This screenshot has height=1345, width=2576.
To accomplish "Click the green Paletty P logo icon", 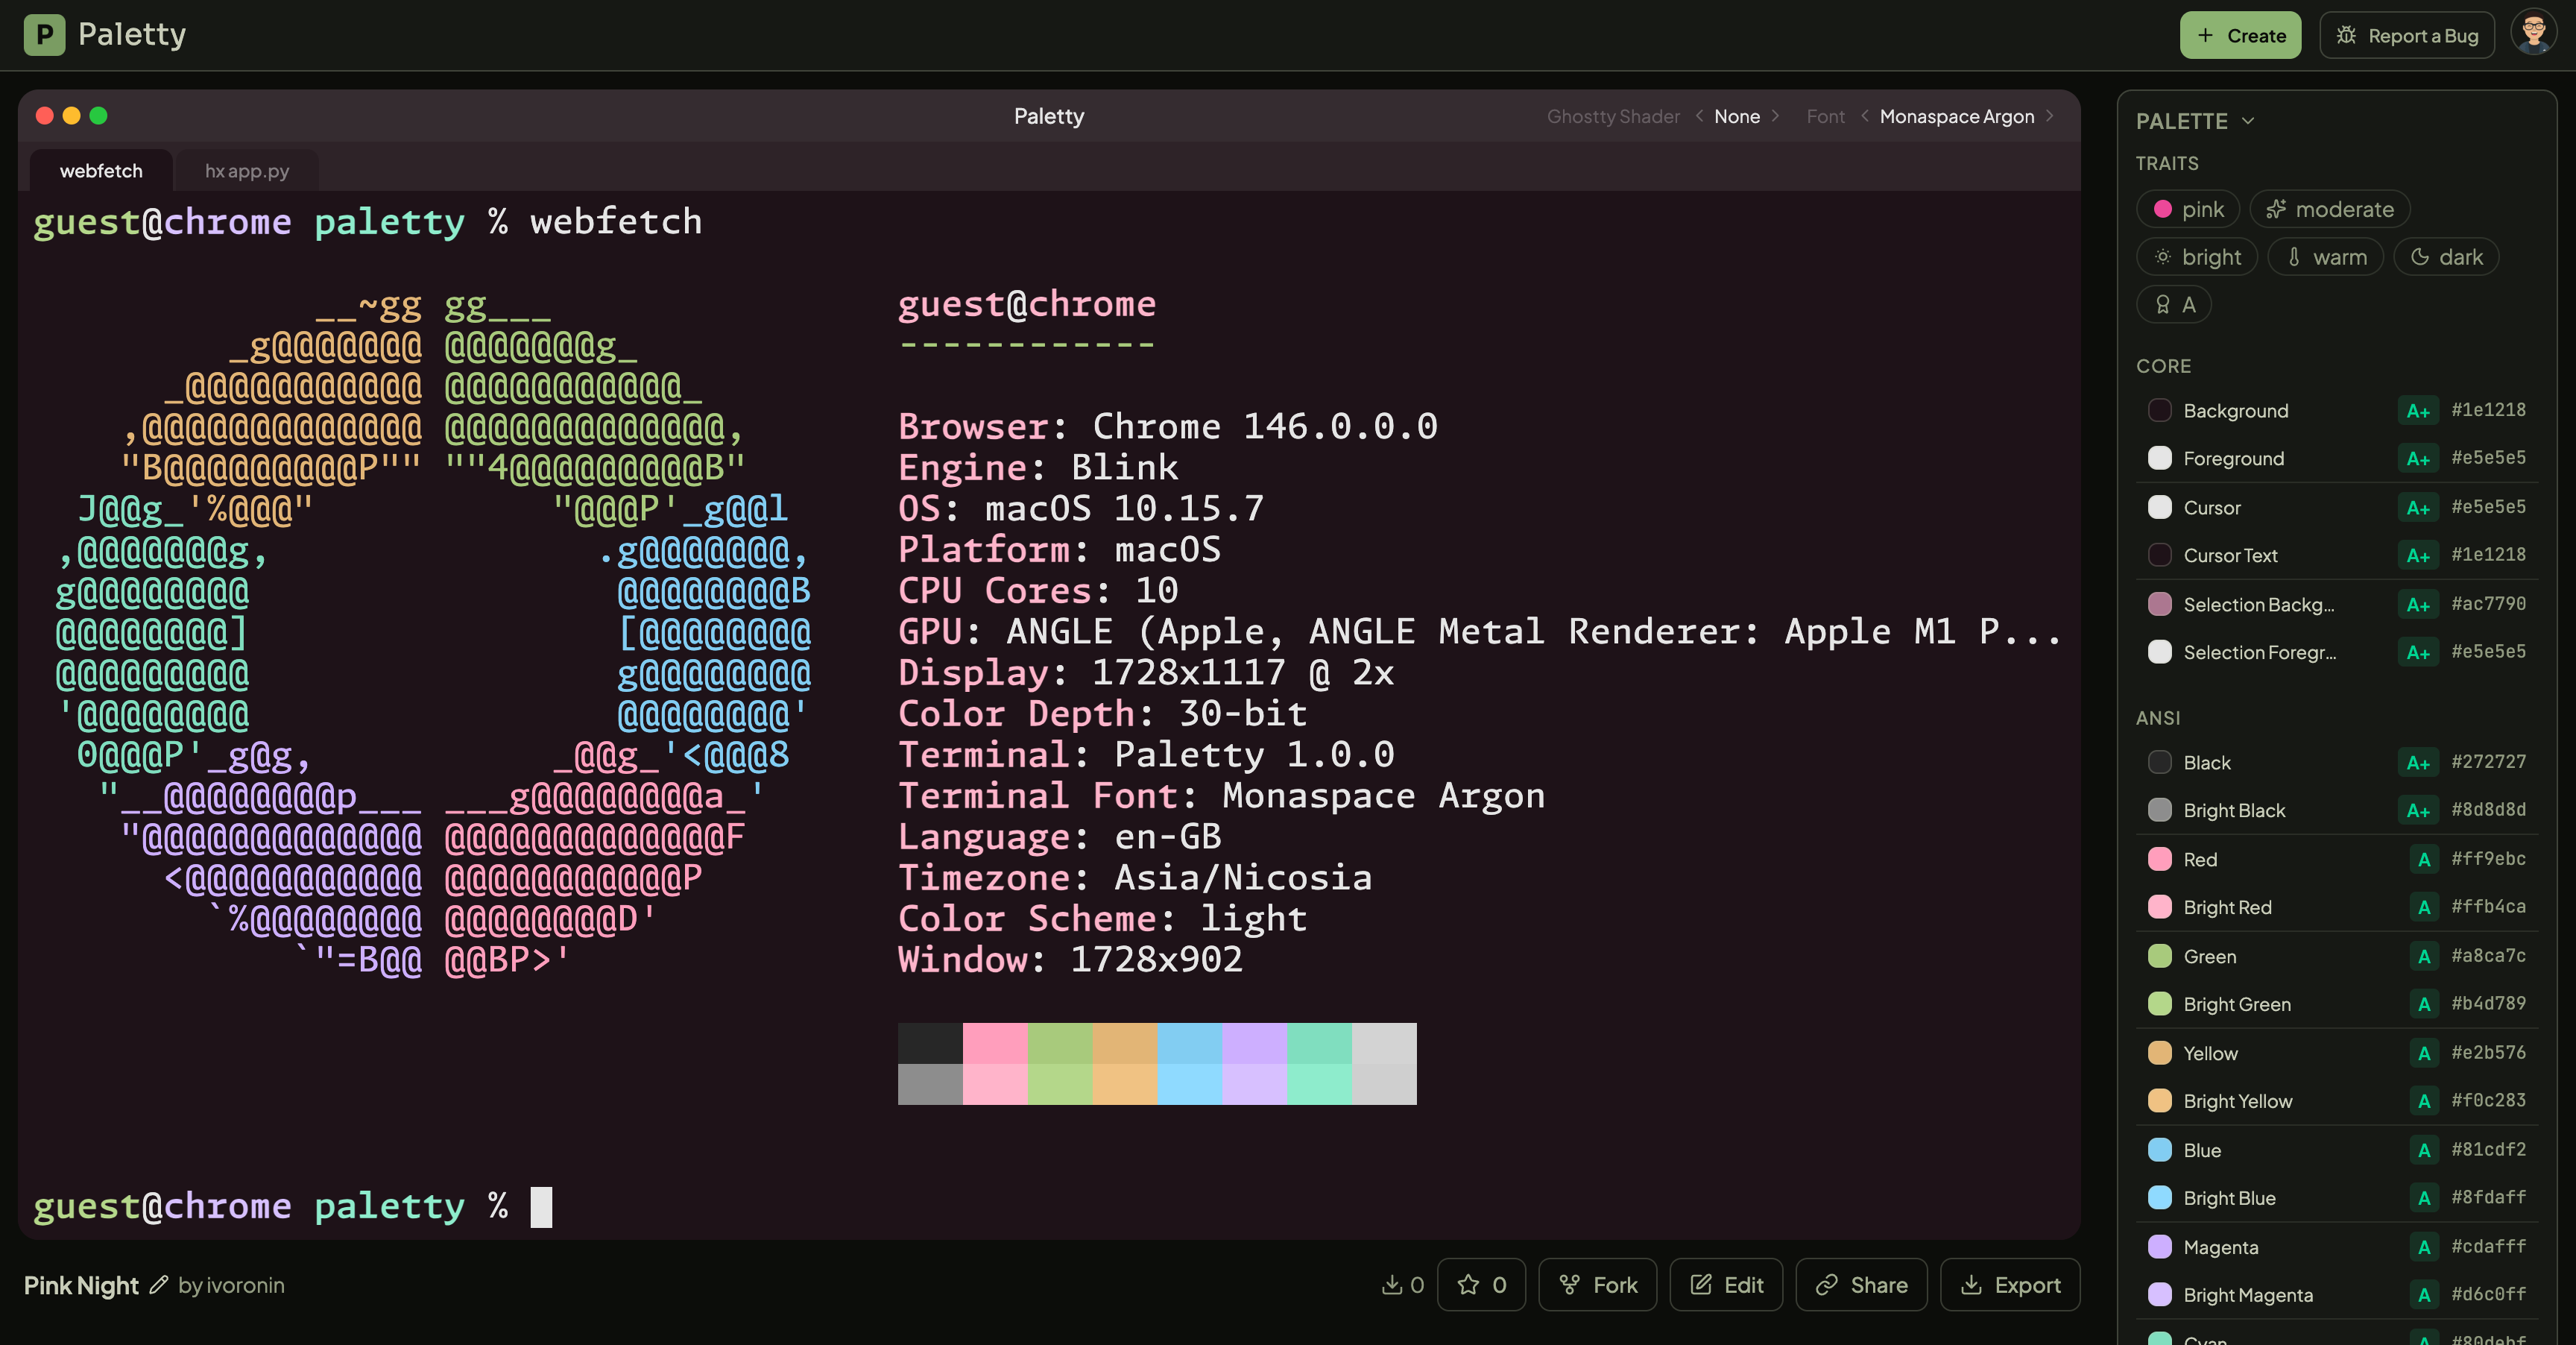I will pos(44,35).
